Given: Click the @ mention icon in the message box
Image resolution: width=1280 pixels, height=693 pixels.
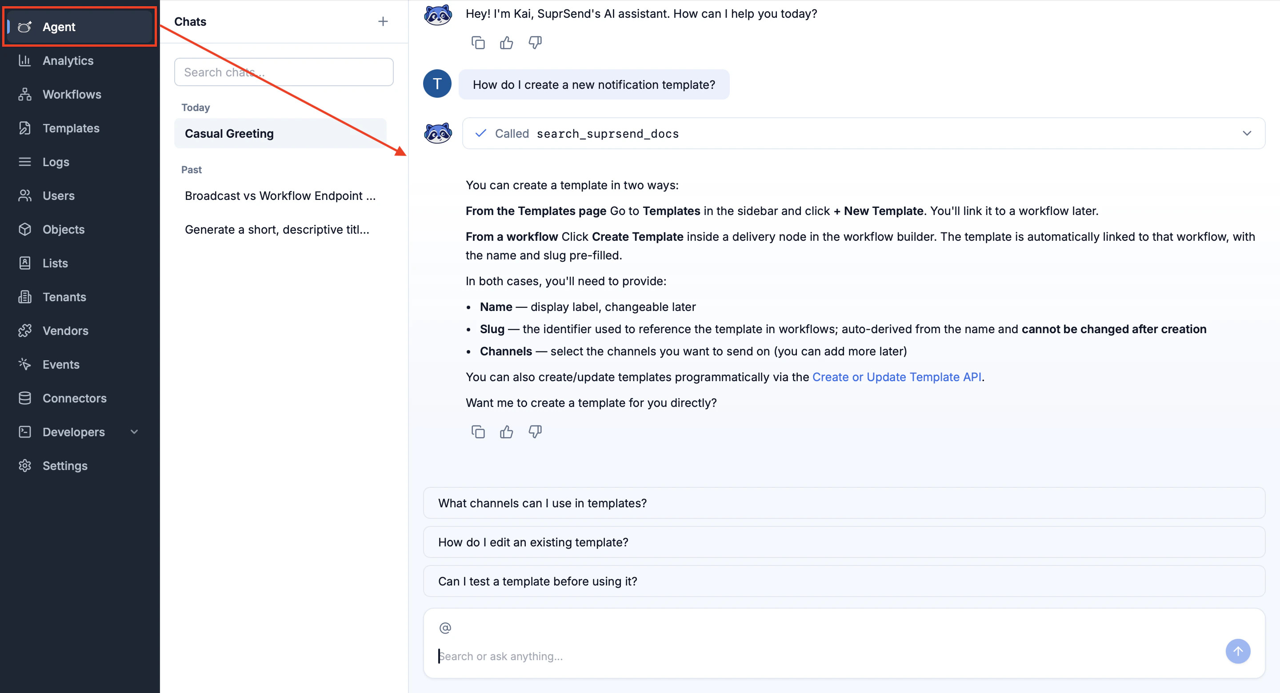Looking at the screenshot, I should (445, 628).
